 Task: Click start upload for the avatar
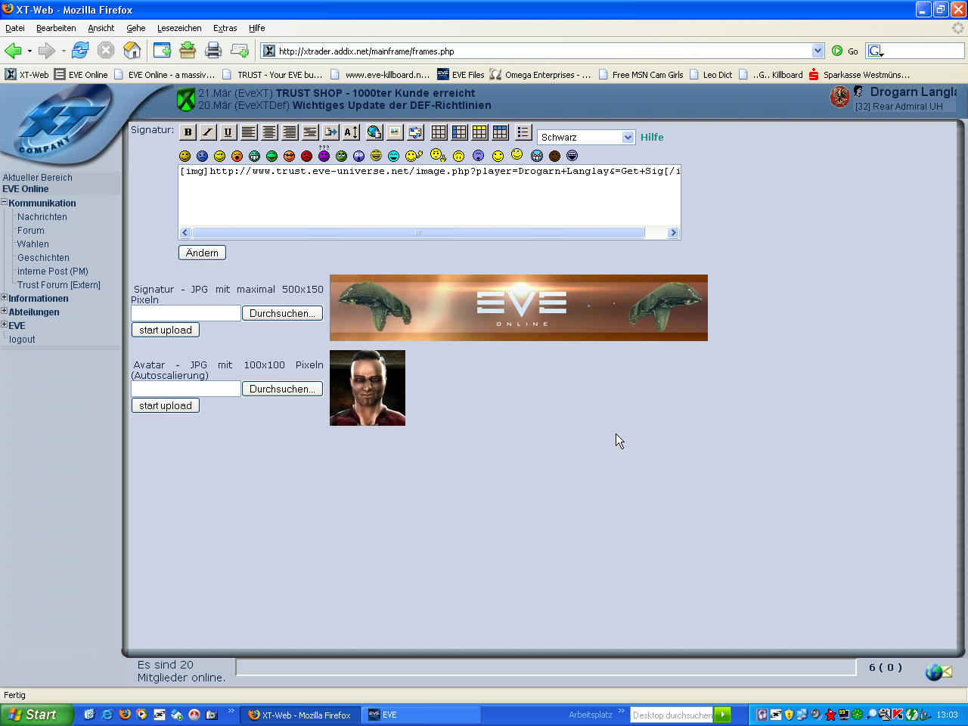pos(166,405)
